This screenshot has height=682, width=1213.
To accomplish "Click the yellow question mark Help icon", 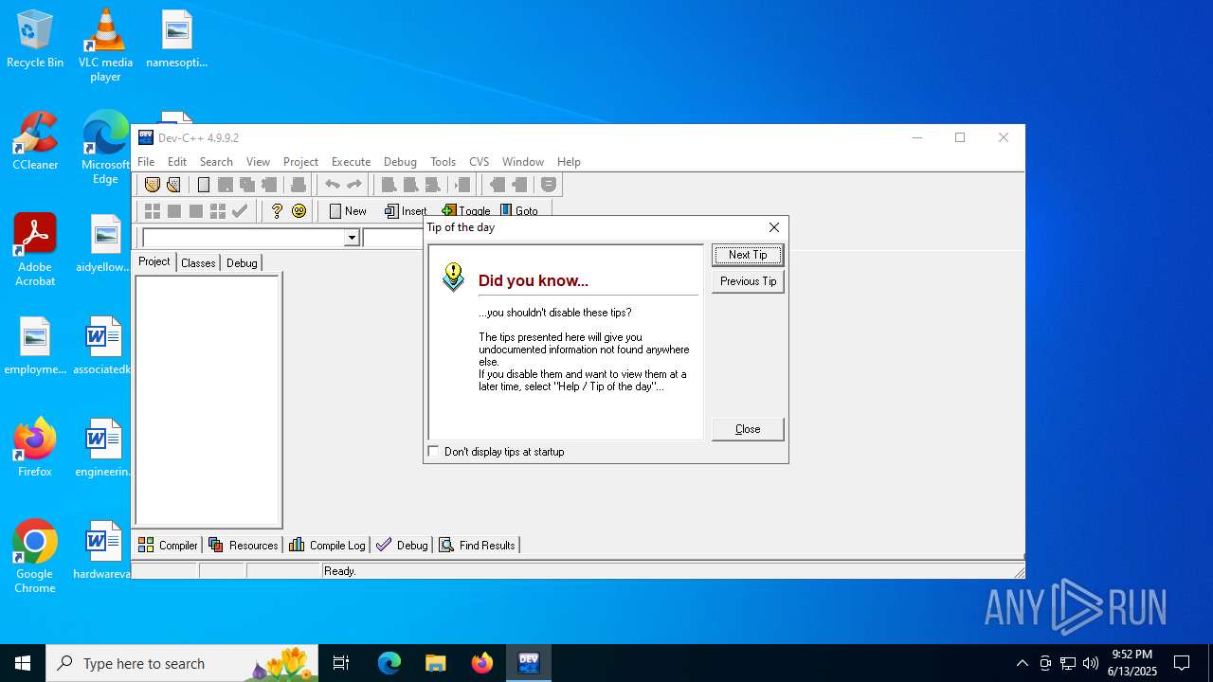I will (x=277, y=211).
